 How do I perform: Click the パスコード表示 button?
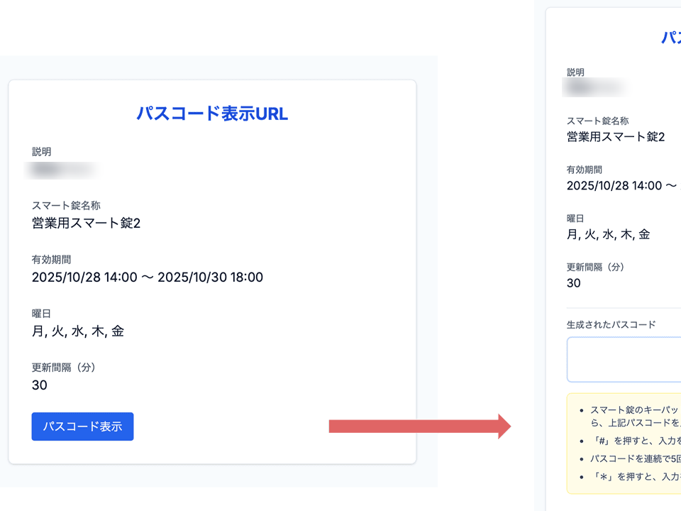tap(82, 427)
